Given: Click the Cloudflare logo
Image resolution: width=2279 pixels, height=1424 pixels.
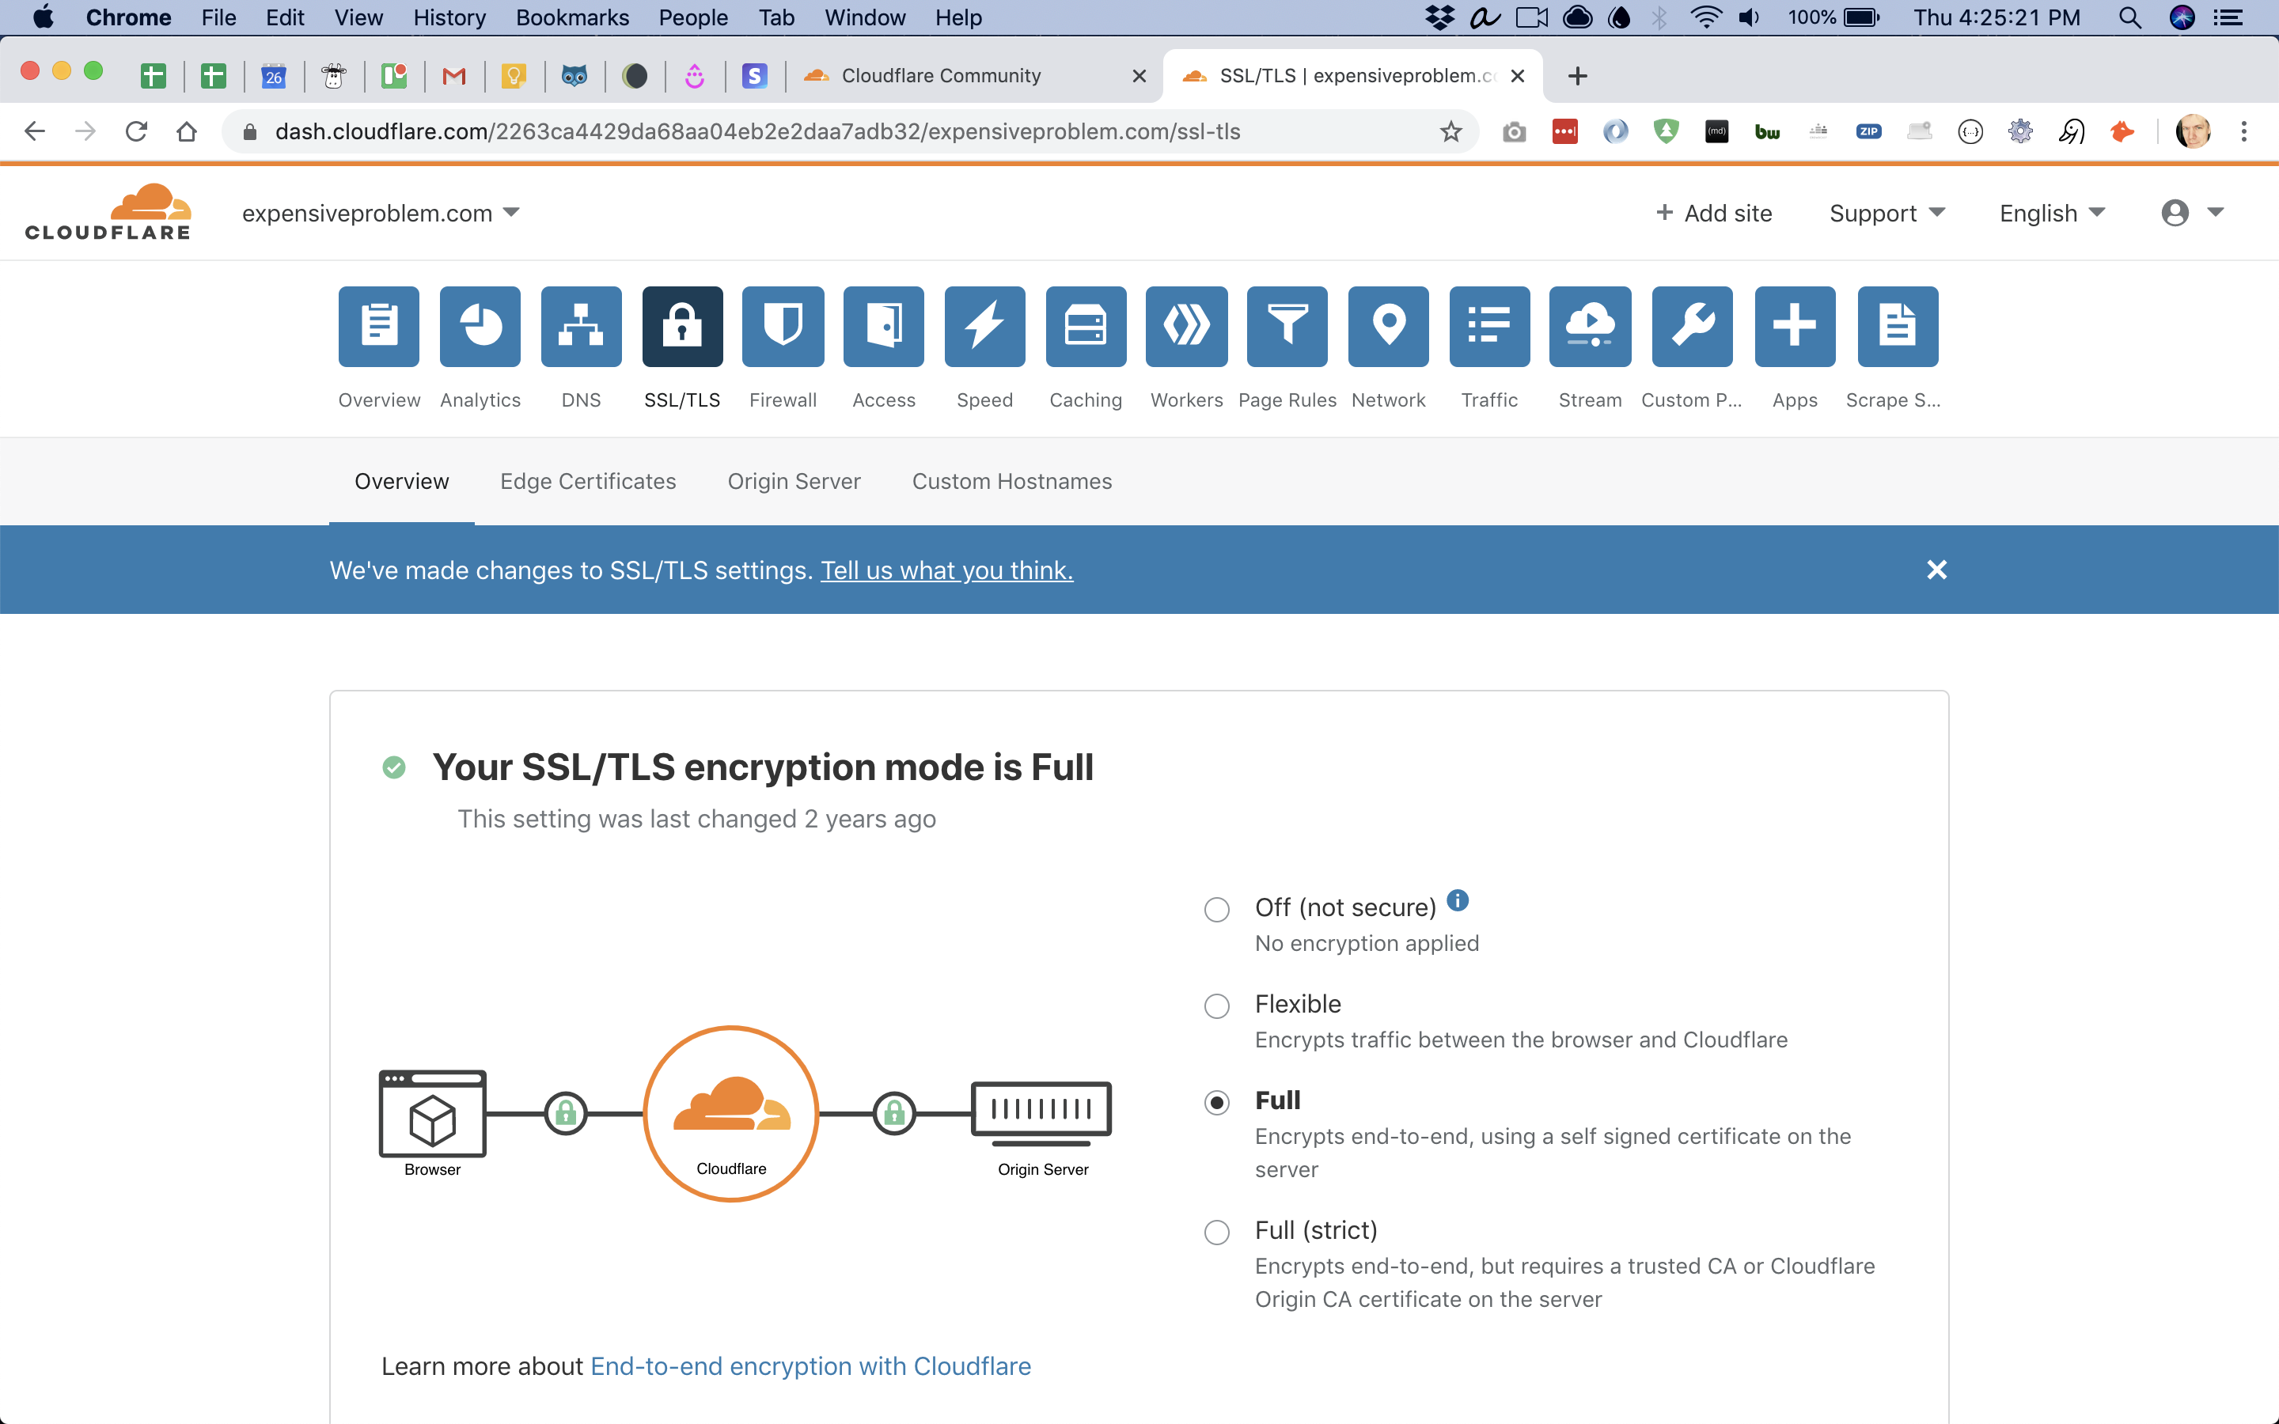Looking at the screenshot, I should 108,212.
